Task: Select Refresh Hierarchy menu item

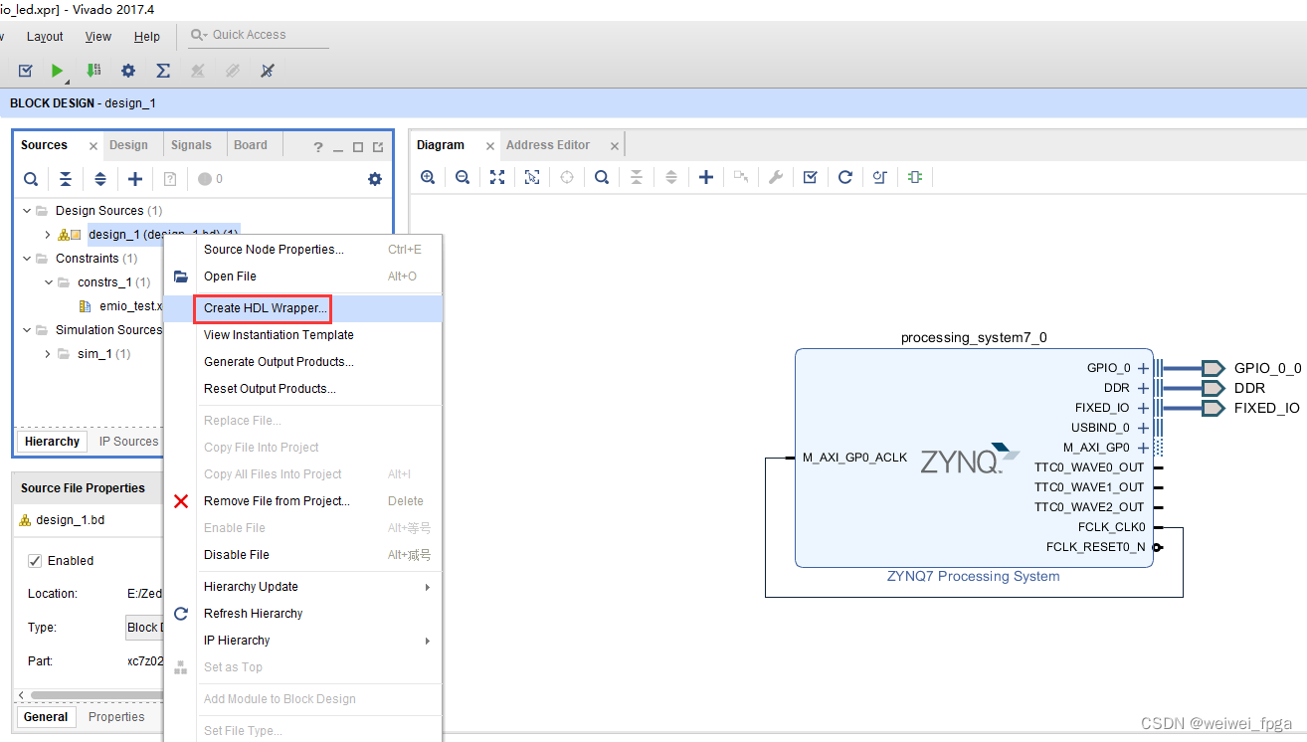Action: [303, 614]
